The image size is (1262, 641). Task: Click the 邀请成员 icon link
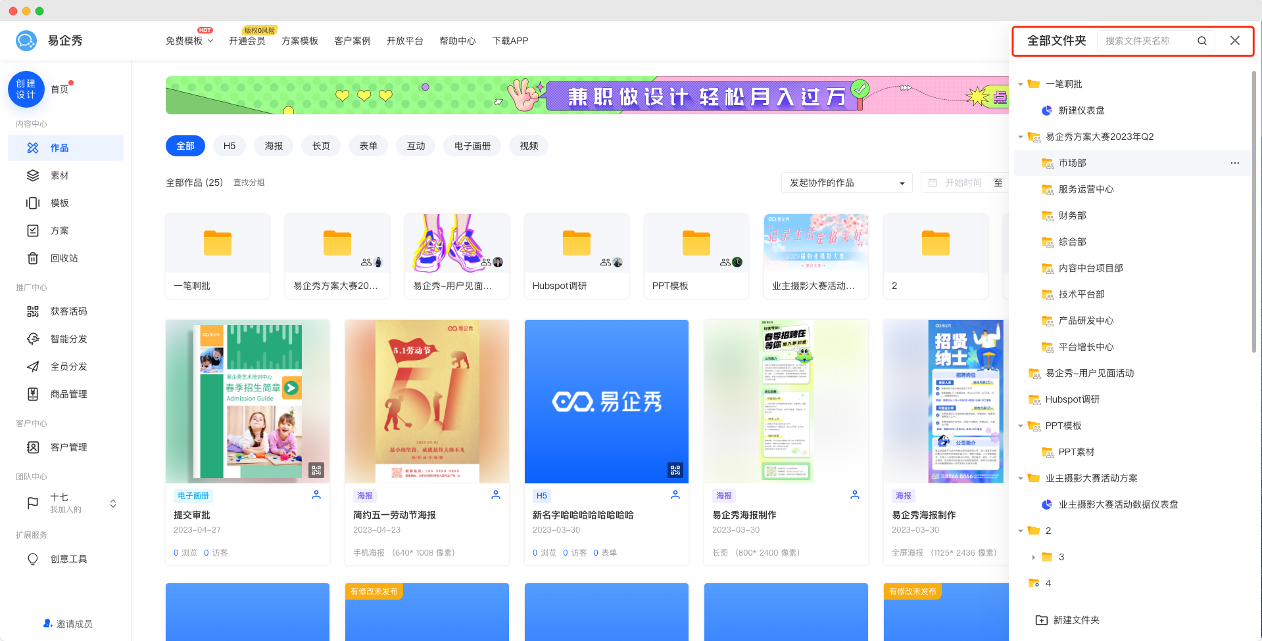click(48, 623)
